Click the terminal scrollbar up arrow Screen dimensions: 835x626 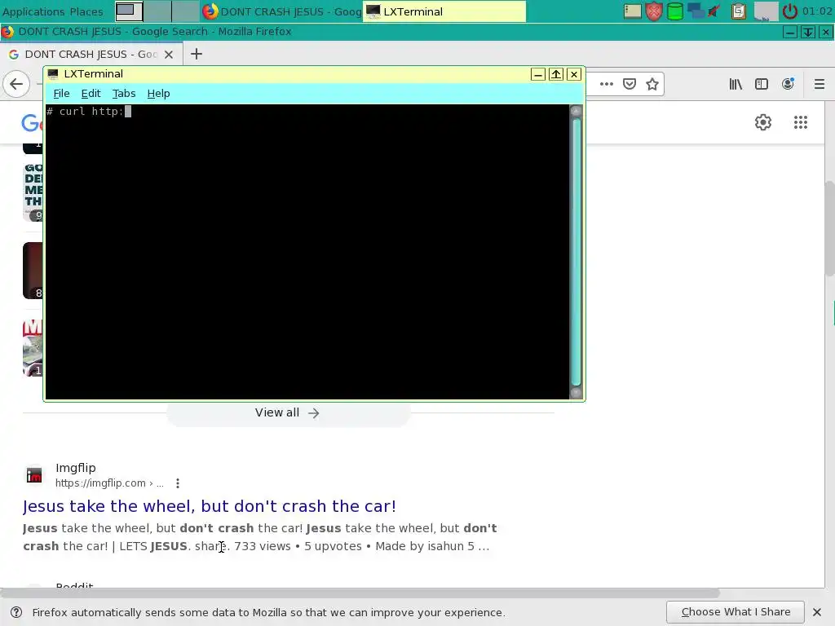click(576, 111)
